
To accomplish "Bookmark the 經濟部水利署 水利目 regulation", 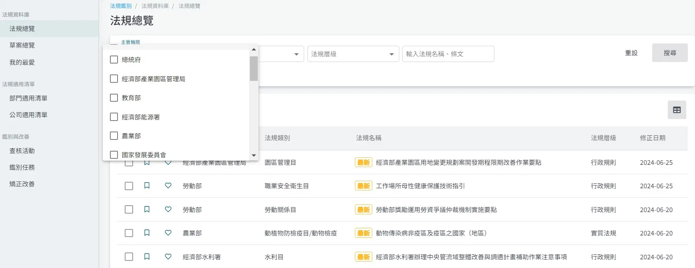I will pyautogui.click(x=147, y=257).
